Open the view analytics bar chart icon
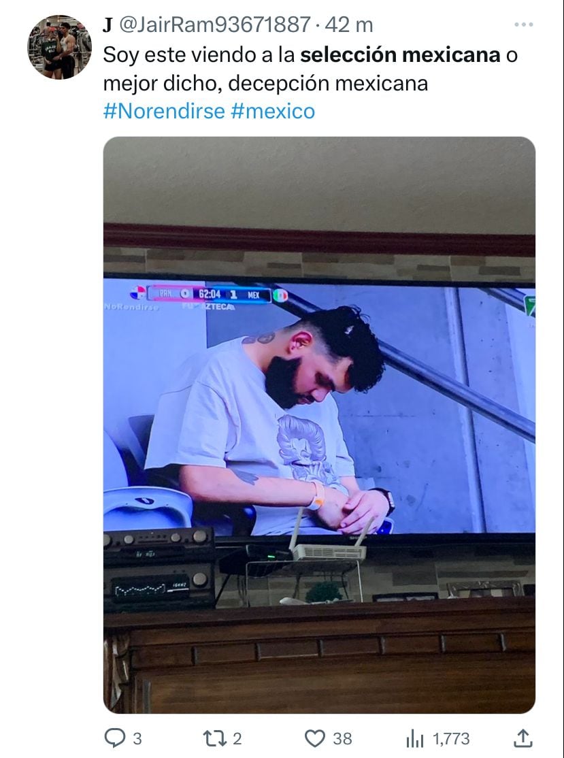The height and width of the screenshot is (758, 564). [414, 739]
